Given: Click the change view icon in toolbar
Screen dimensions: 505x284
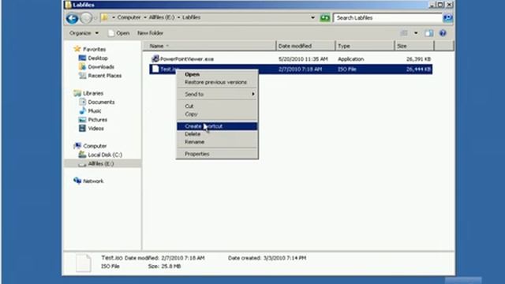Looking at the screenshot, I should 404,33.
